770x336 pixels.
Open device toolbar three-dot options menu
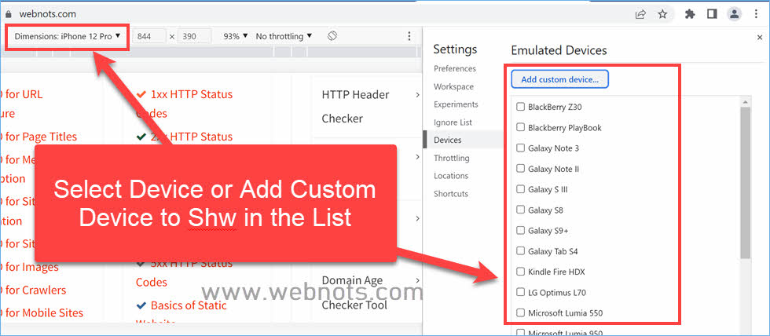tap(409, 36)
